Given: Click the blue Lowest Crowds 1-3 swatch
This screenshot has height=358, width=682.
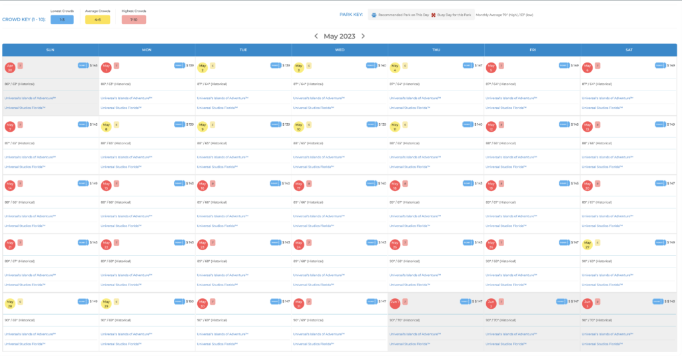Looking at the screenshot, I should pos(62,20).
